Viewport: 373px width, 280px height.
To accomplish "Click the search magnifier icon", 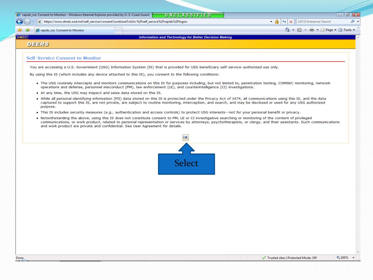I will (x=353, y=22).
